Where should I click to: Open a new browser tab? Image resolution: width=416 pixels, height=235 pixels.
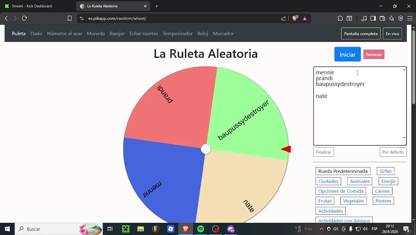157,6
